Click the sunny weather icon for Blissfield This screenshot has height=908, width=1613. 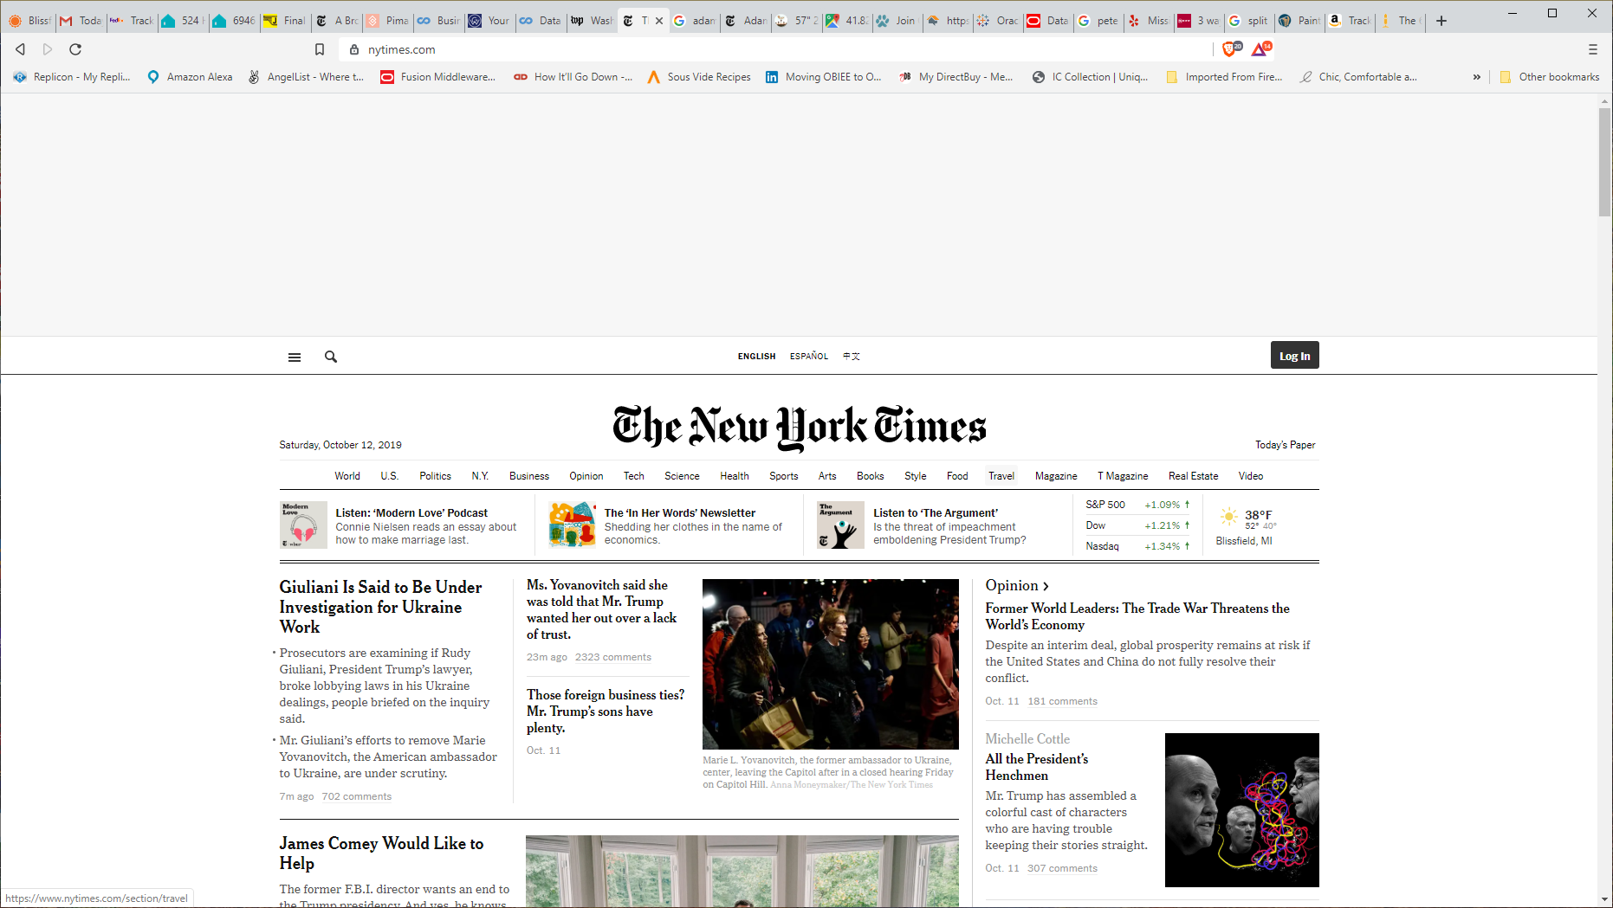(1228, 517)
